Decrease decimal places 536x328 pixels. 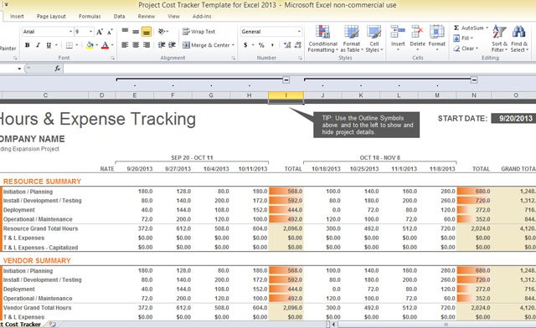pyautogui.click(x=298, y=44)
